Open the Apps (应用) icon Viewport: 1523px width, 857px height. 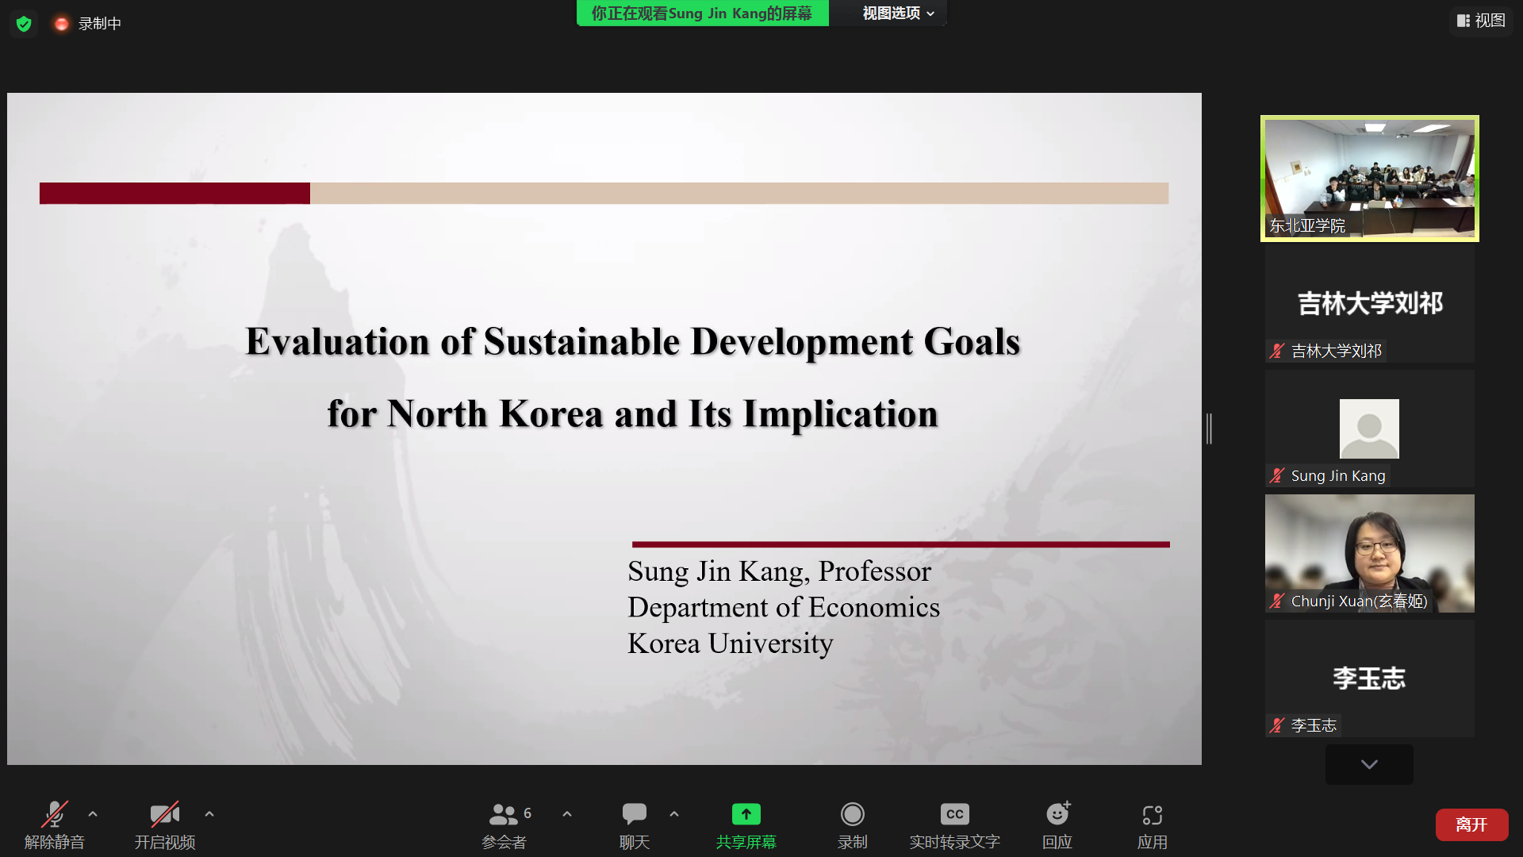pos(1152,815)
